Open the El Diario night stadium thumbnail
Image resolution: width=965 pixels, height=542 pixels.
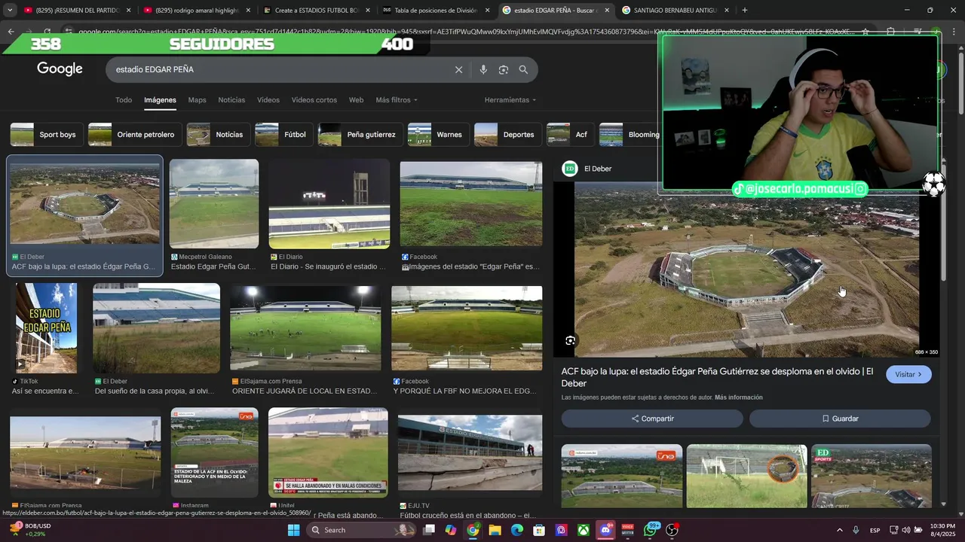[x=329, y=204]
